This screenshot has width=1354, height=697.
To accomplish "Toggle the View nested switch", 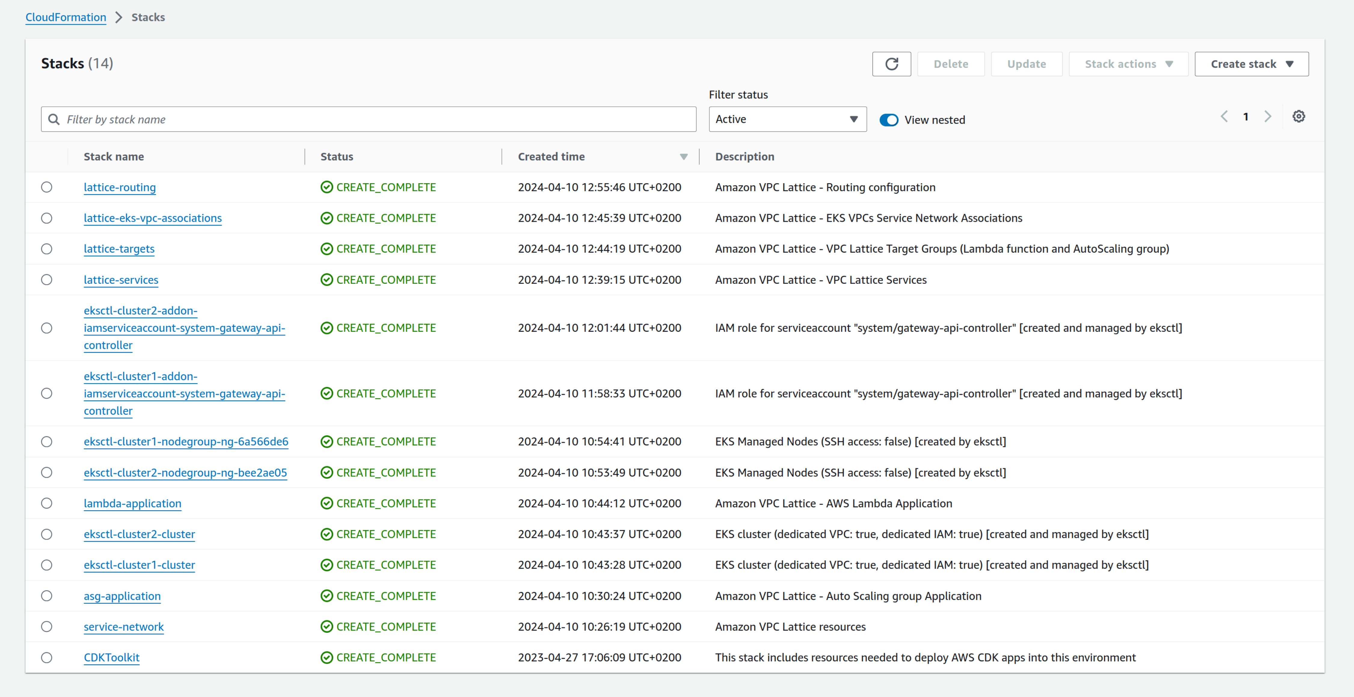I will [889, 120].
